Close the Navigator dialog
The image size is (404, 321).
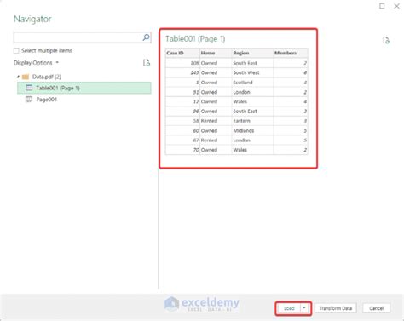pyautogui.click(x=396, y=6)
